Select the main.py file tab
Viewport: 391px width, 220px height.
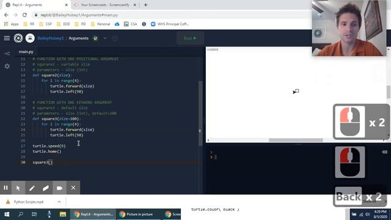pyautogui.click(x=26, y=51)
